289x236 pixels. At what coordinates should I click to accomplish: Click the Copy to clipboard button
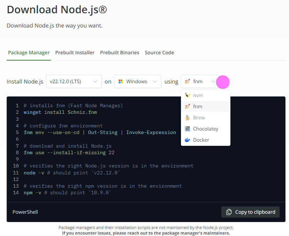(250, 212)
